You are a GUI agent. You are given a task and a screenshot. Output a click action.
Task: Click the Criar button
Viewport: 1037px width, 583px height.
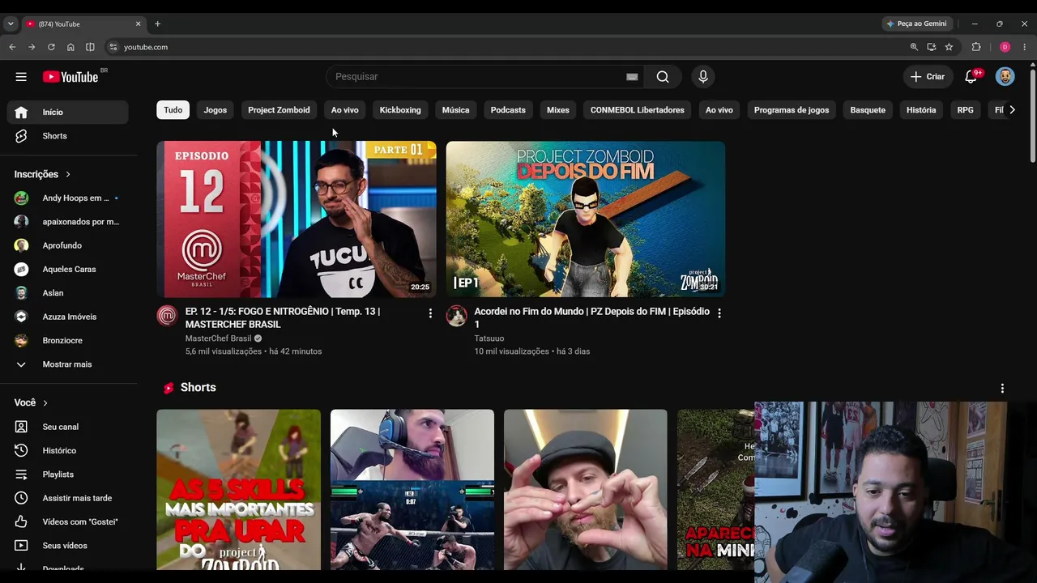[928, 77]
